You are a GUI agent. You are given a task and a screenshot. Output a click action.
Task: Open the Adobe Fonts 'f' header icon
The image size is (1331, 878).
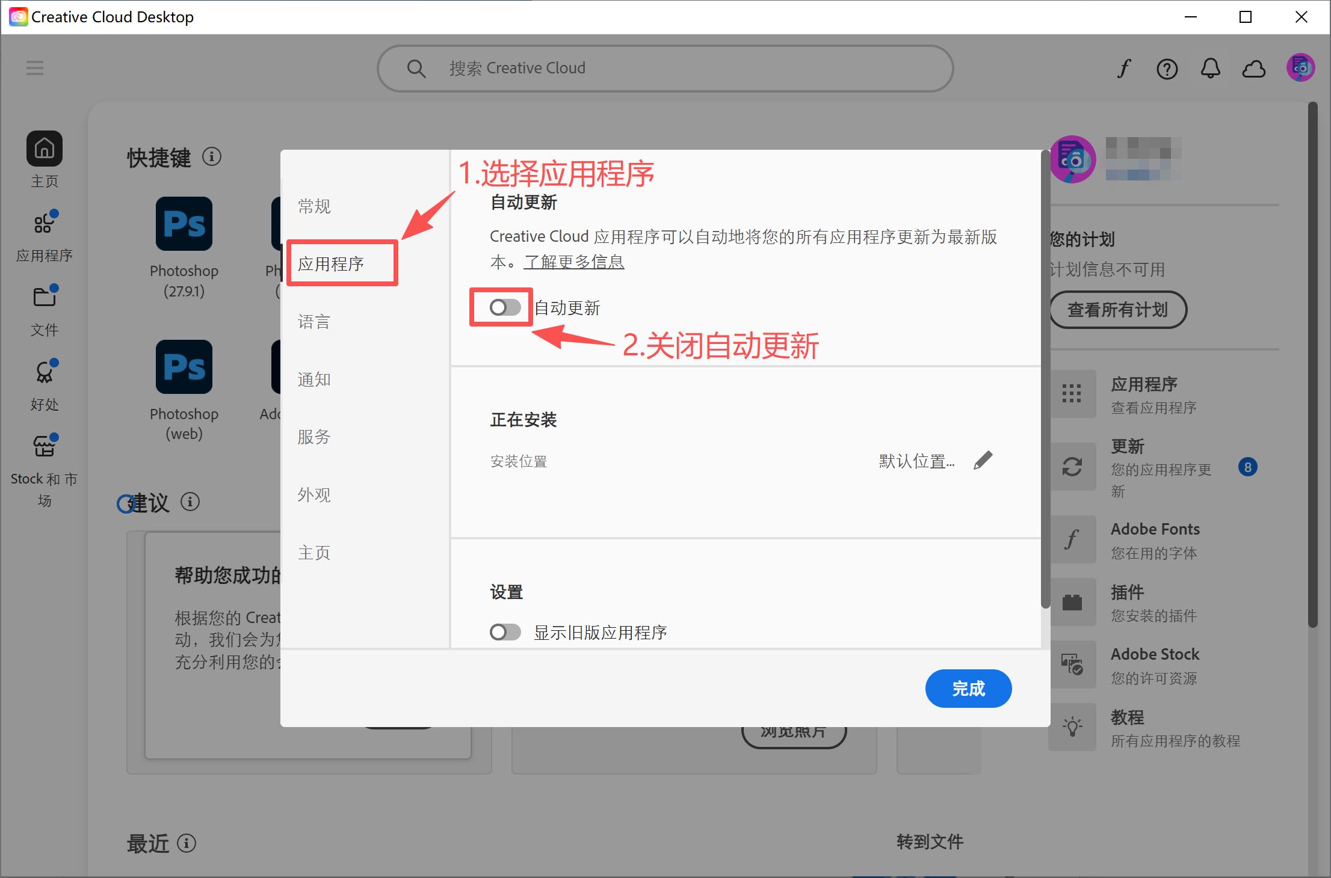1123,69
